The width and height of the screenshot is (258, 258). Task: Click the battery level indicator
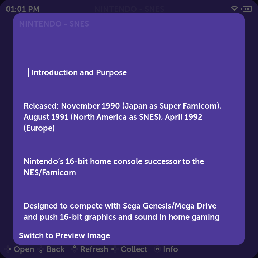(x=247, y=9)
